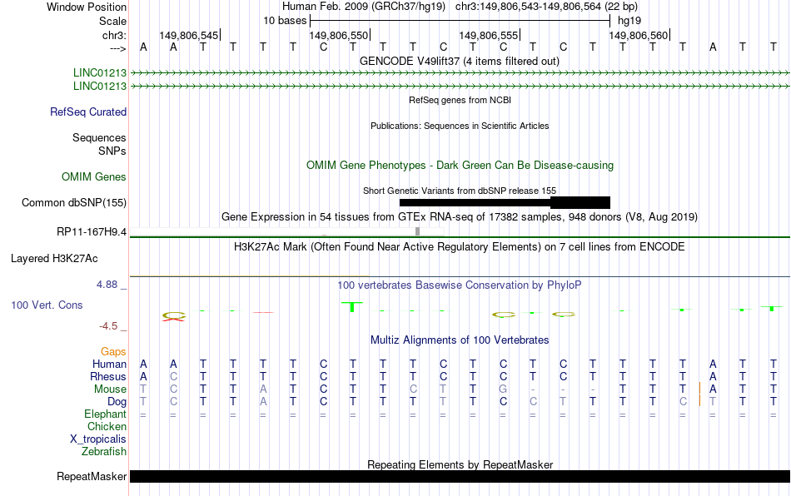
Task: Click the thin black dbSNP variant bar
Action: click(475, 202)
